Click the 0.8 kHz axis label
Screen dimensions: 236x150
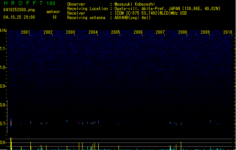pyautogui.click(x=3, y=105)
